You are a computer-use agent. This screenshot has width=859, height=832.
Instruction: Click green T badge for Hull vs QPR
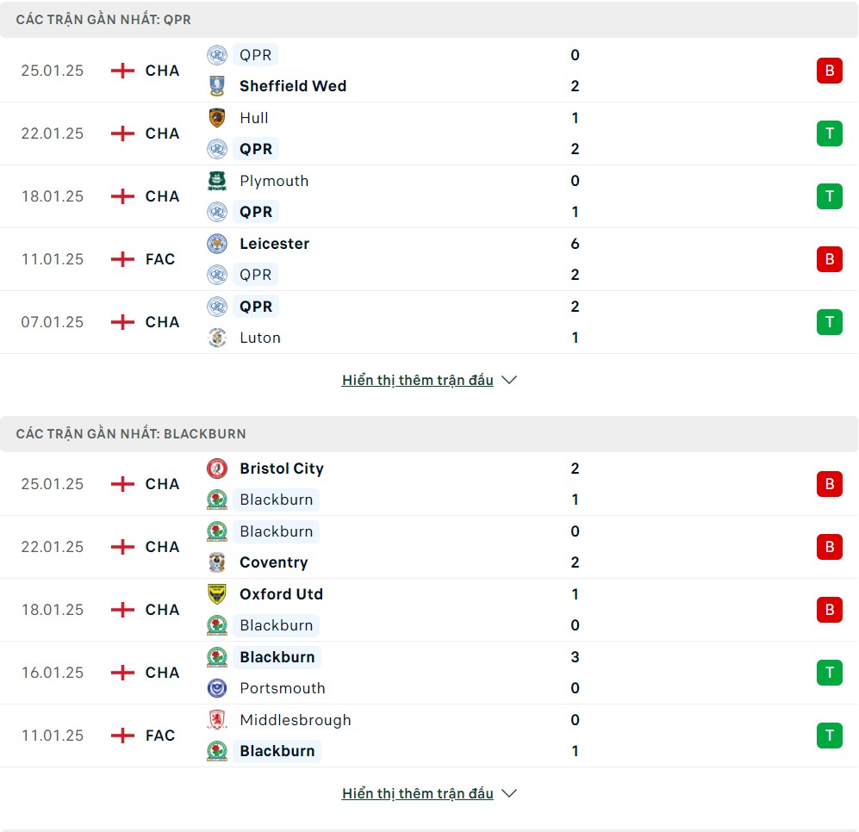[x=830, y=133]
